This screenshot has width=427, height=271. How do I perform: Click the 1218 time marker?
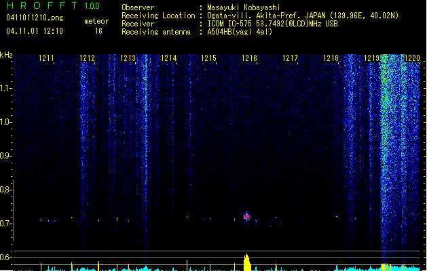(331, 58)
